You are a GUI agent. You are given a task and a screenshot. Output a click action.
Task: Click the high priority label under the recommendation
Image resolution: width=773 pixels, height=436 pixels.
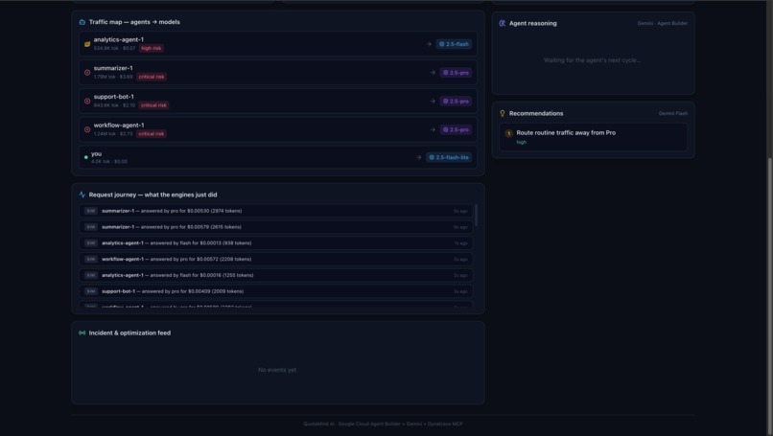[x=521, y=143]
